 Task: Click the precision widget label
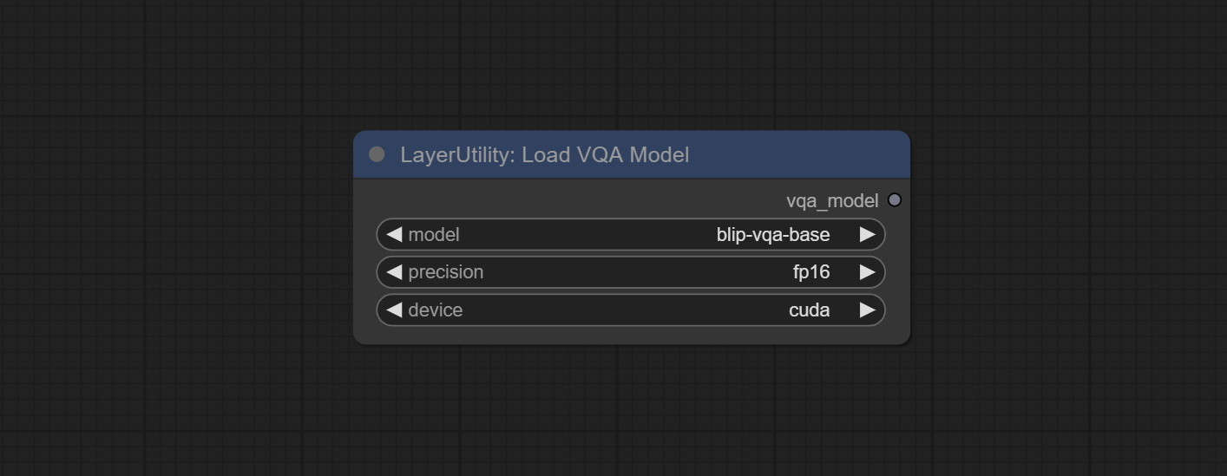445,272
